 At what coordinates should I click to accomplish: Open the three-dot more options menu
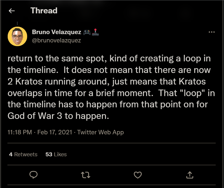212,32
